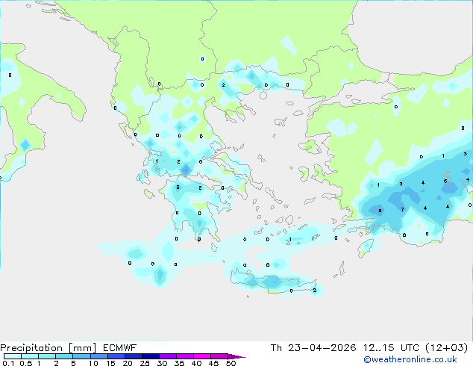Click the 'Precipitation [mm]' title text
The width and height of the screenshot is (473, 366).
click(48, 348)
